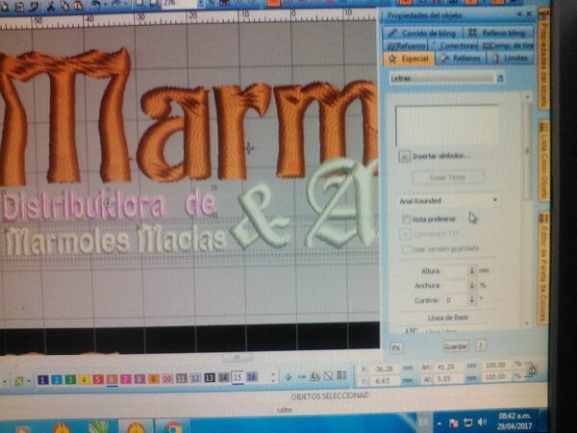Open the Propiedades del objeto side tab
The image size is (577, 433).
(x=544, y=61)
